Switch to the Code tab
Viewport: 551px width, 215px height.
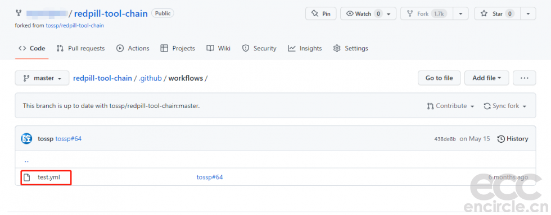click(32, 48)
